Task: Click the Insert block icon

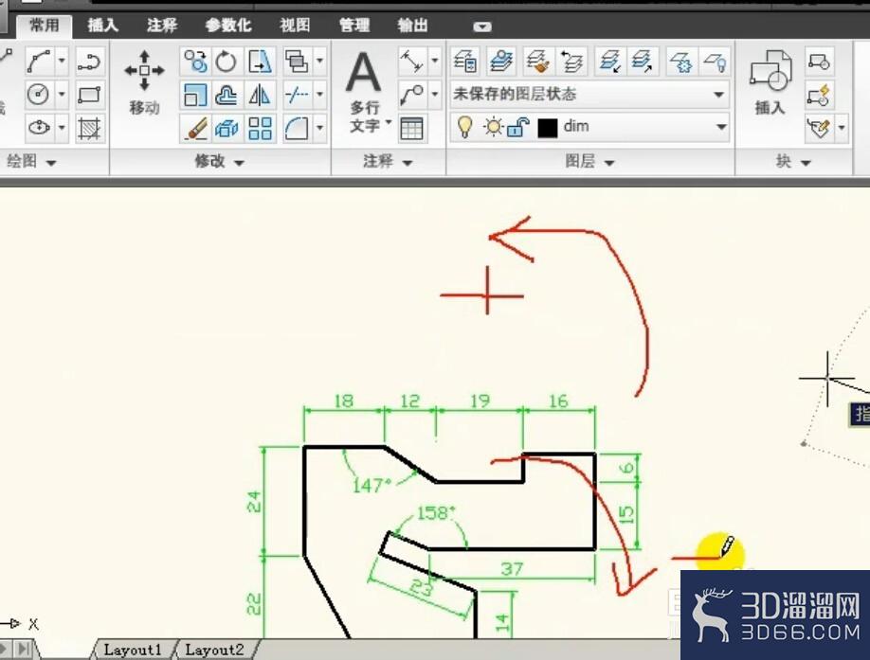Action: click(x=770, y=81)
